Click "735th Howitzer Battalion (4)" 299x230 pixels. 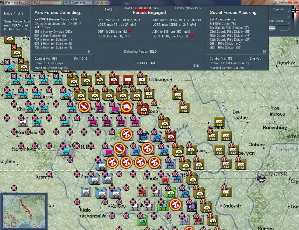pyautogui.click(x=53, y=48)
